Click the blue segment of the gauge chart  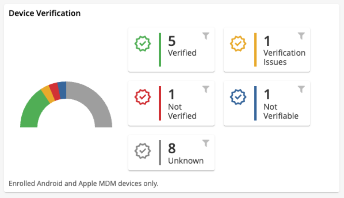pos(62,90)
